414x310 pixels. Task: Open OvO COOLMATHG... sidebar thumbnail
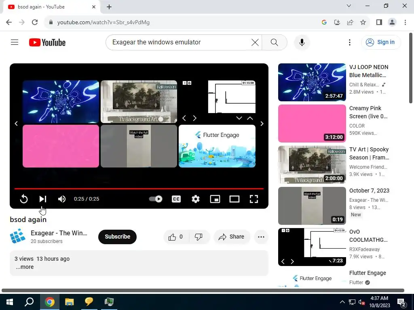tap(312, 247)
